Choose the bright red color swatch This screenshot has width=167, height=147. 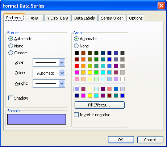tap(77, 66)
